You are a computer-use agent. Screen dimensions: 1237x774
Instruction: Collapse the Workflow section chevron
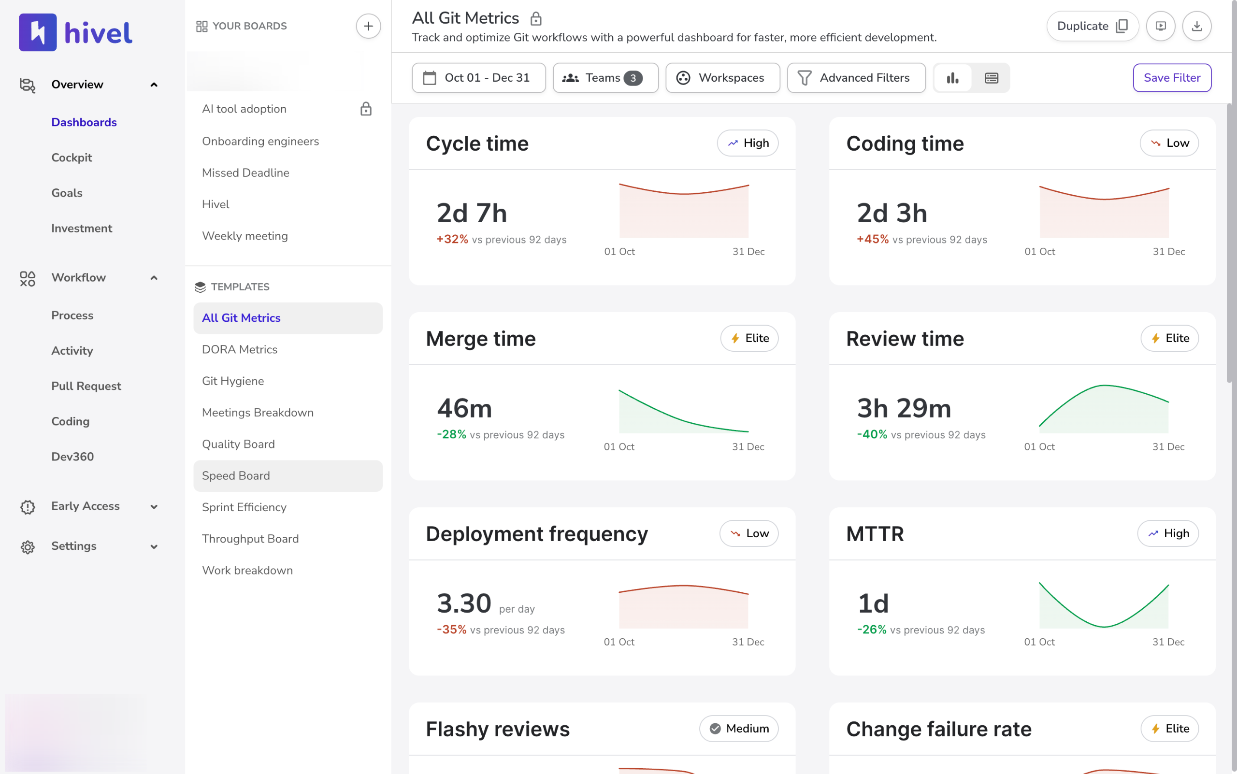click(x=154, y=277)
